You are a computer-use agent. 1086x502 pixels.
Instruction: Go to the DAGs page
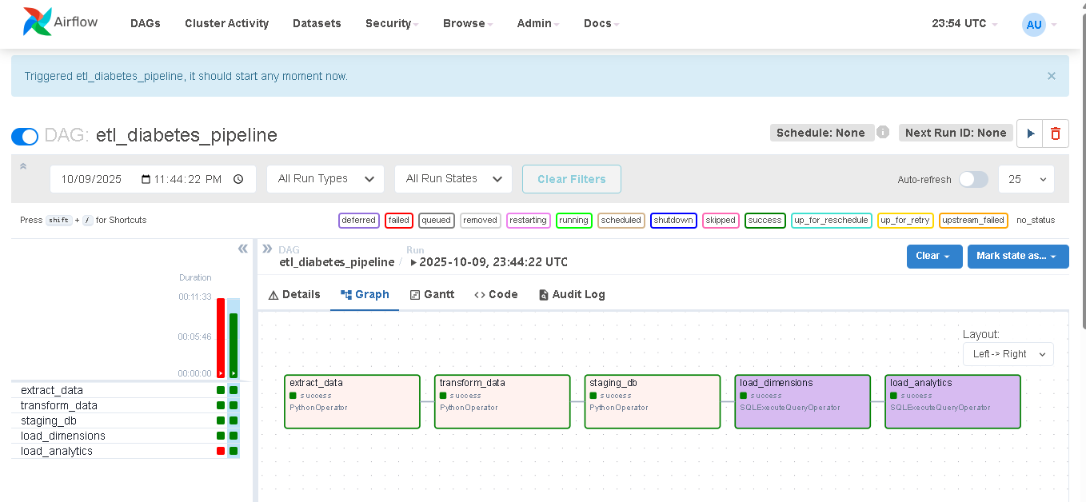click(x=146, y=23)
